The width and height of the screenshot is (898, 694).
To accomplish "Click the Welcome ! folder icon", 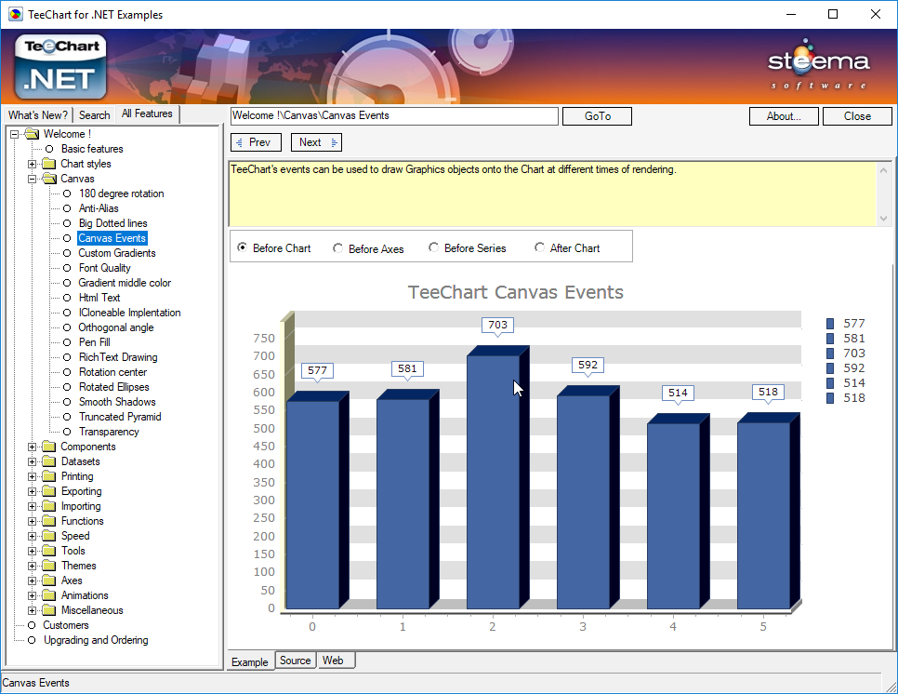I will (x=32, y=134).
